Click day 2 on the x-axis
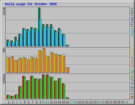Screen dimensions: 135x105 coord(13,102)
